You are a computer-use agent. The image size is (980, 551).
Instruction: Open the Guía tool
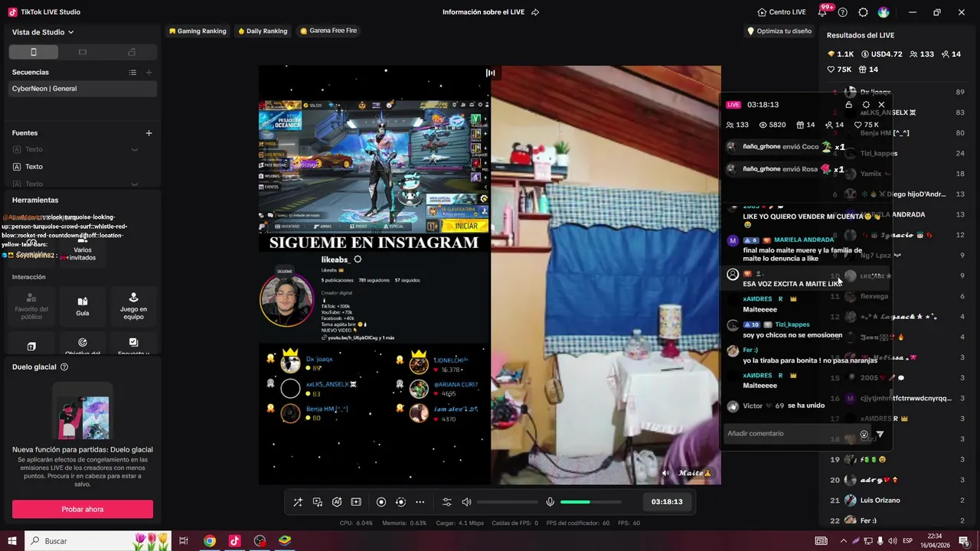tap(83, 305)
